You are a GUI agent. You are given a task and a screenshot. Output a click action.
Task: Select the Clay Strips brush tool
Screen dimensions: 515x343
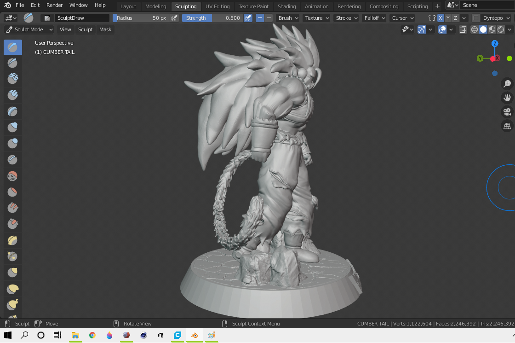(12, 95)
